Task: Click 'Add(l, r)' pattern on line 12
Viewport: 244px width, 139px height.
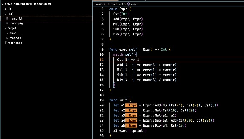Action: [x=126, y=65]
